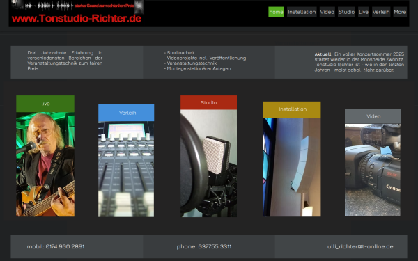Open the Live nav item
Screen dimensions: 418x261
pos(364,12)
